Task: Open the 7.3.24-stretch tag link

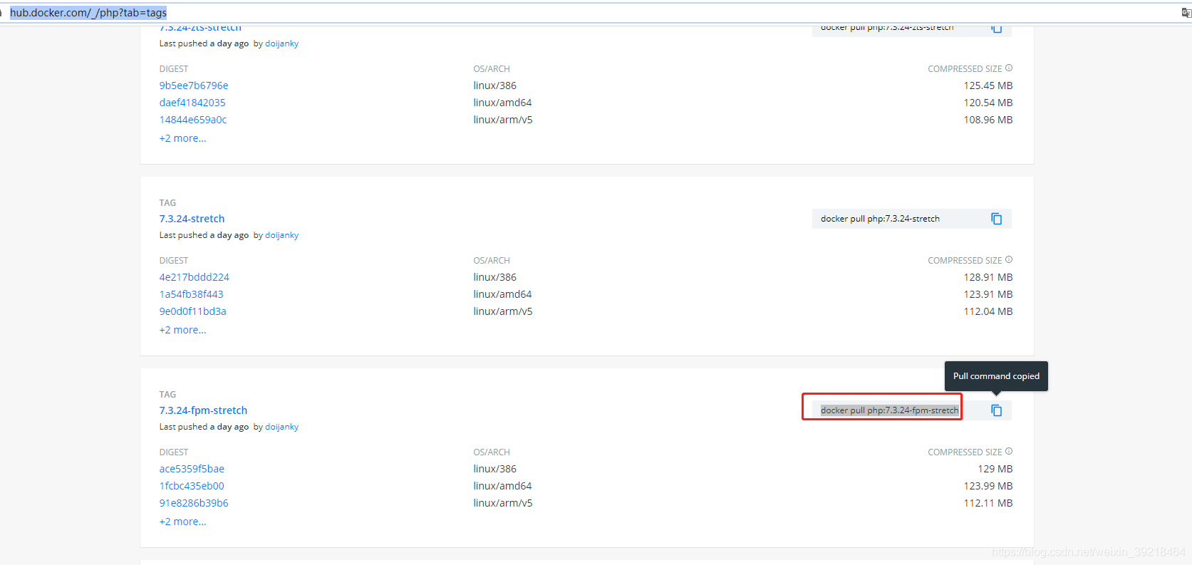Action: point(192,219)
